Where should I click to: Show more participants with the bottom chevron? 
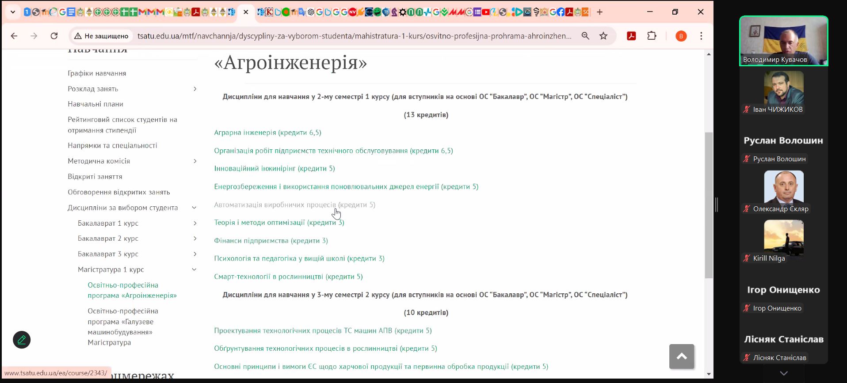pyautogui.click(x=784, y=373)
